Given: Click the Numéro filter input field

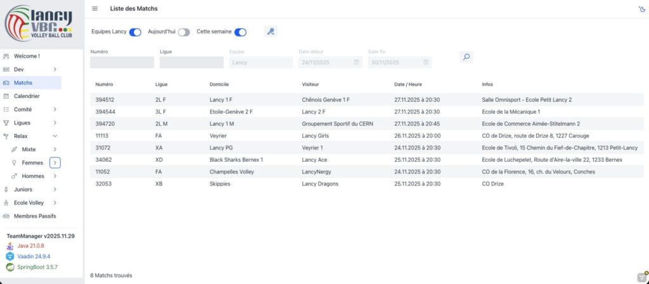Looking at the screenshot, I should [x=122, y=63].
